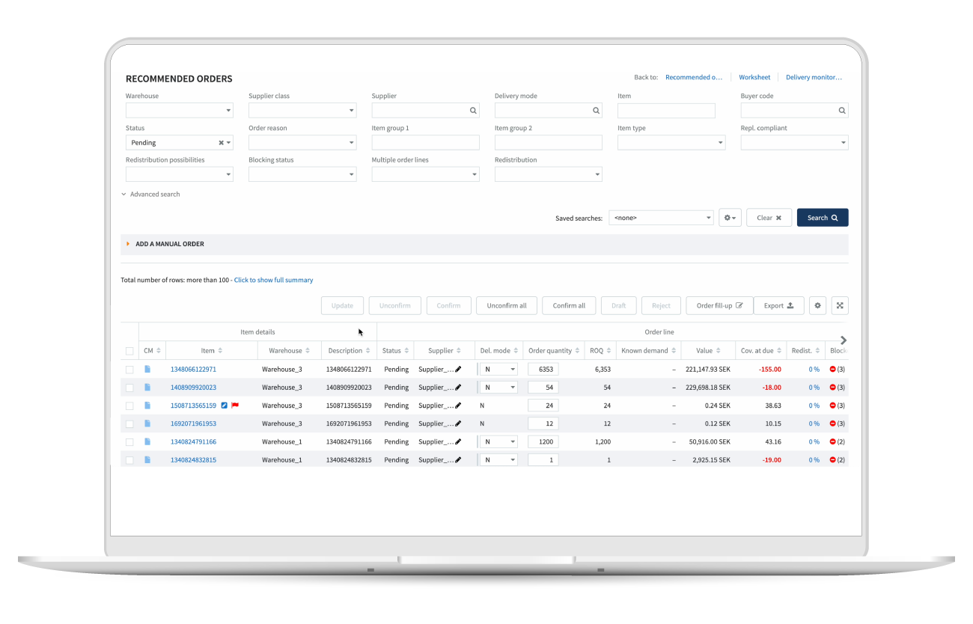The height and width of the screenshot is (624, 973).
Task: Clear Pending status using the x icon
Action: 221,143
